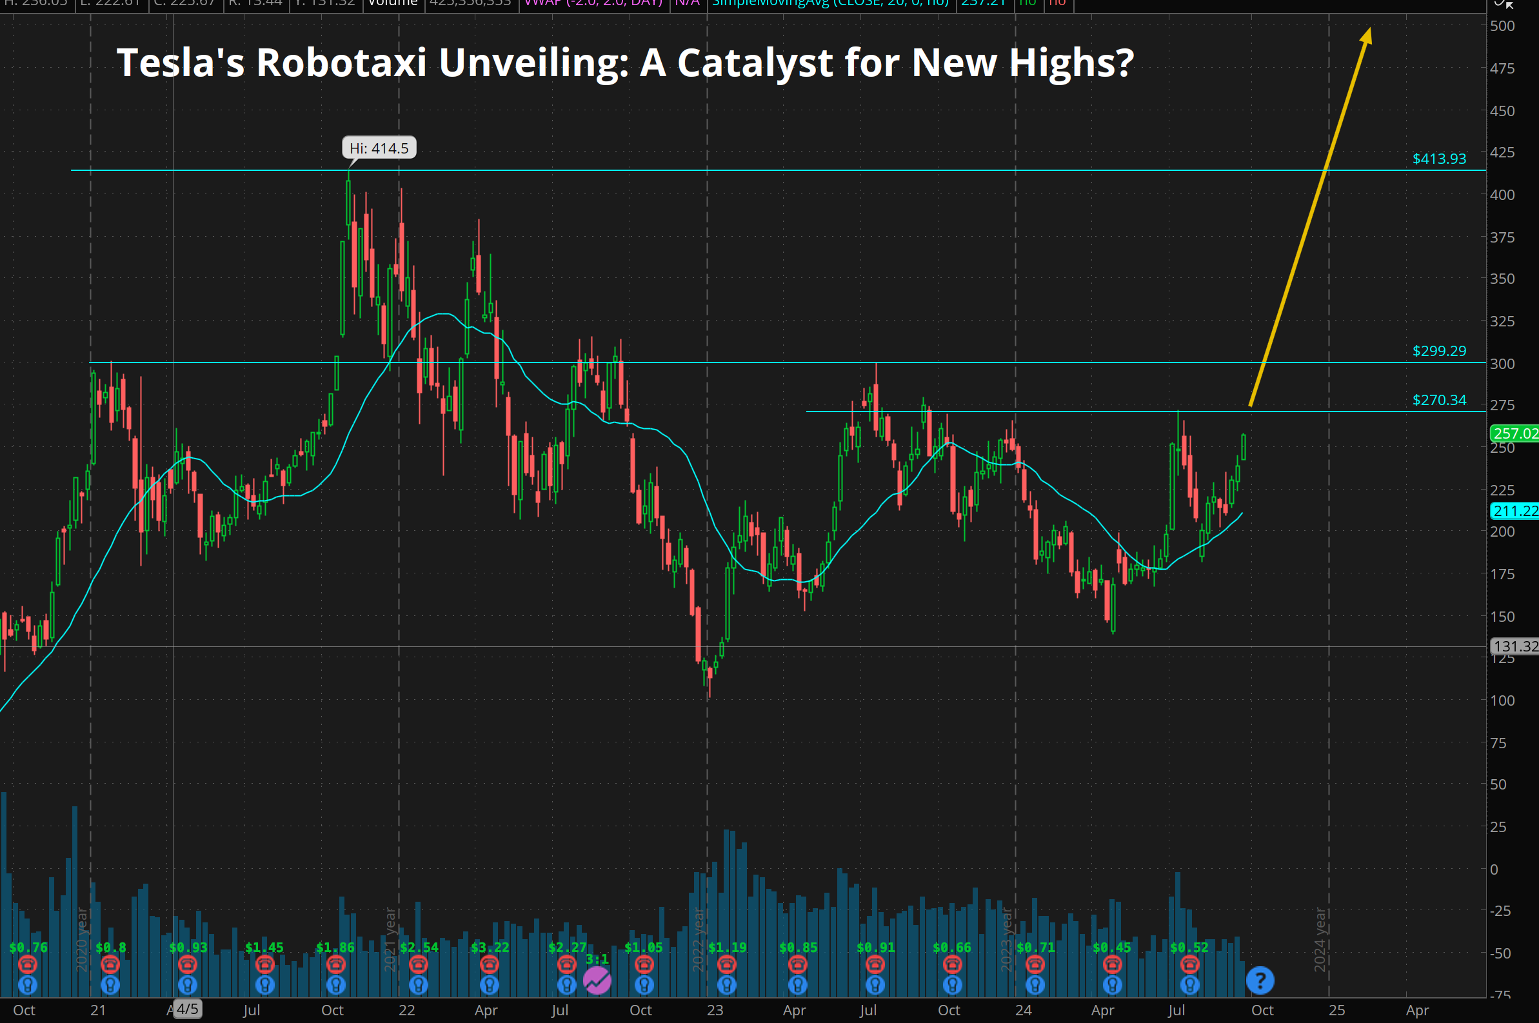The height and width of the screenshot is (1023, 1539).
Task: Click red phone icon under $1.19 earnings
Action: point(727,964)
